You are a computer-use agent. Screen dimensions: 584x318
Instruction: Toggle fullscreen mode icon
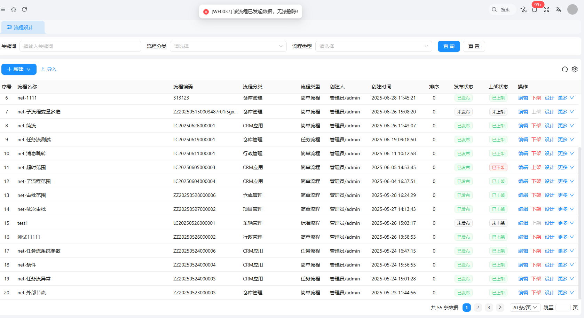[546, 9]
